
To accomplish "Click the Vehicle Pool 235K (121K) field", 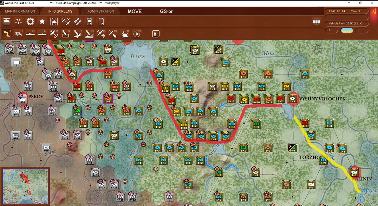I will [x=347, y=24].
